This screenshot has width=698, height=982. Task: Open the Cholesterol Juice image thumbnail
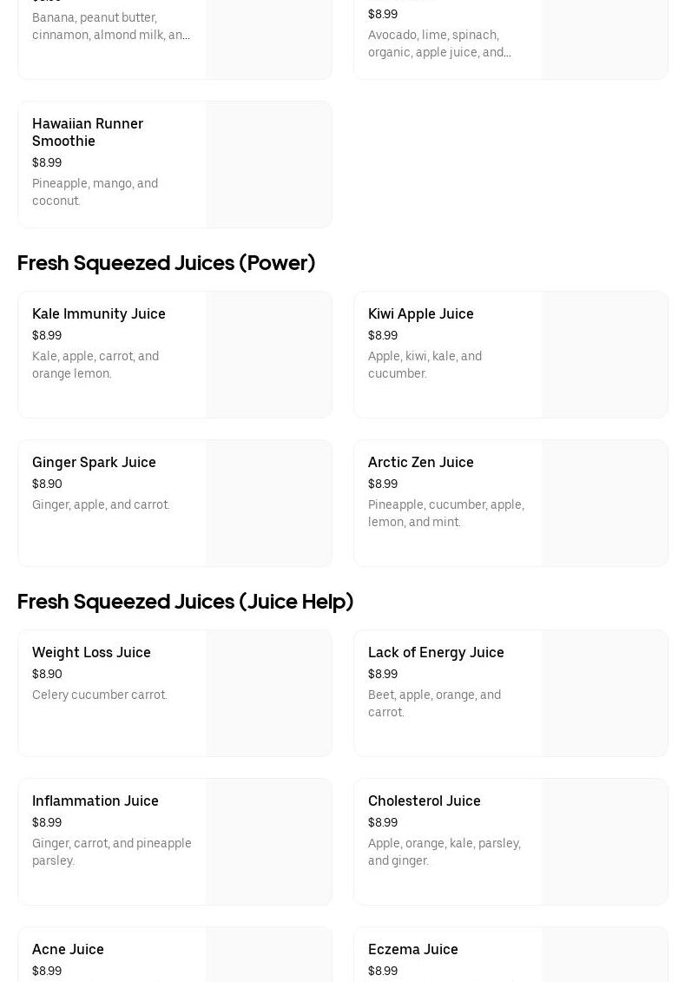tap(605, 842)
